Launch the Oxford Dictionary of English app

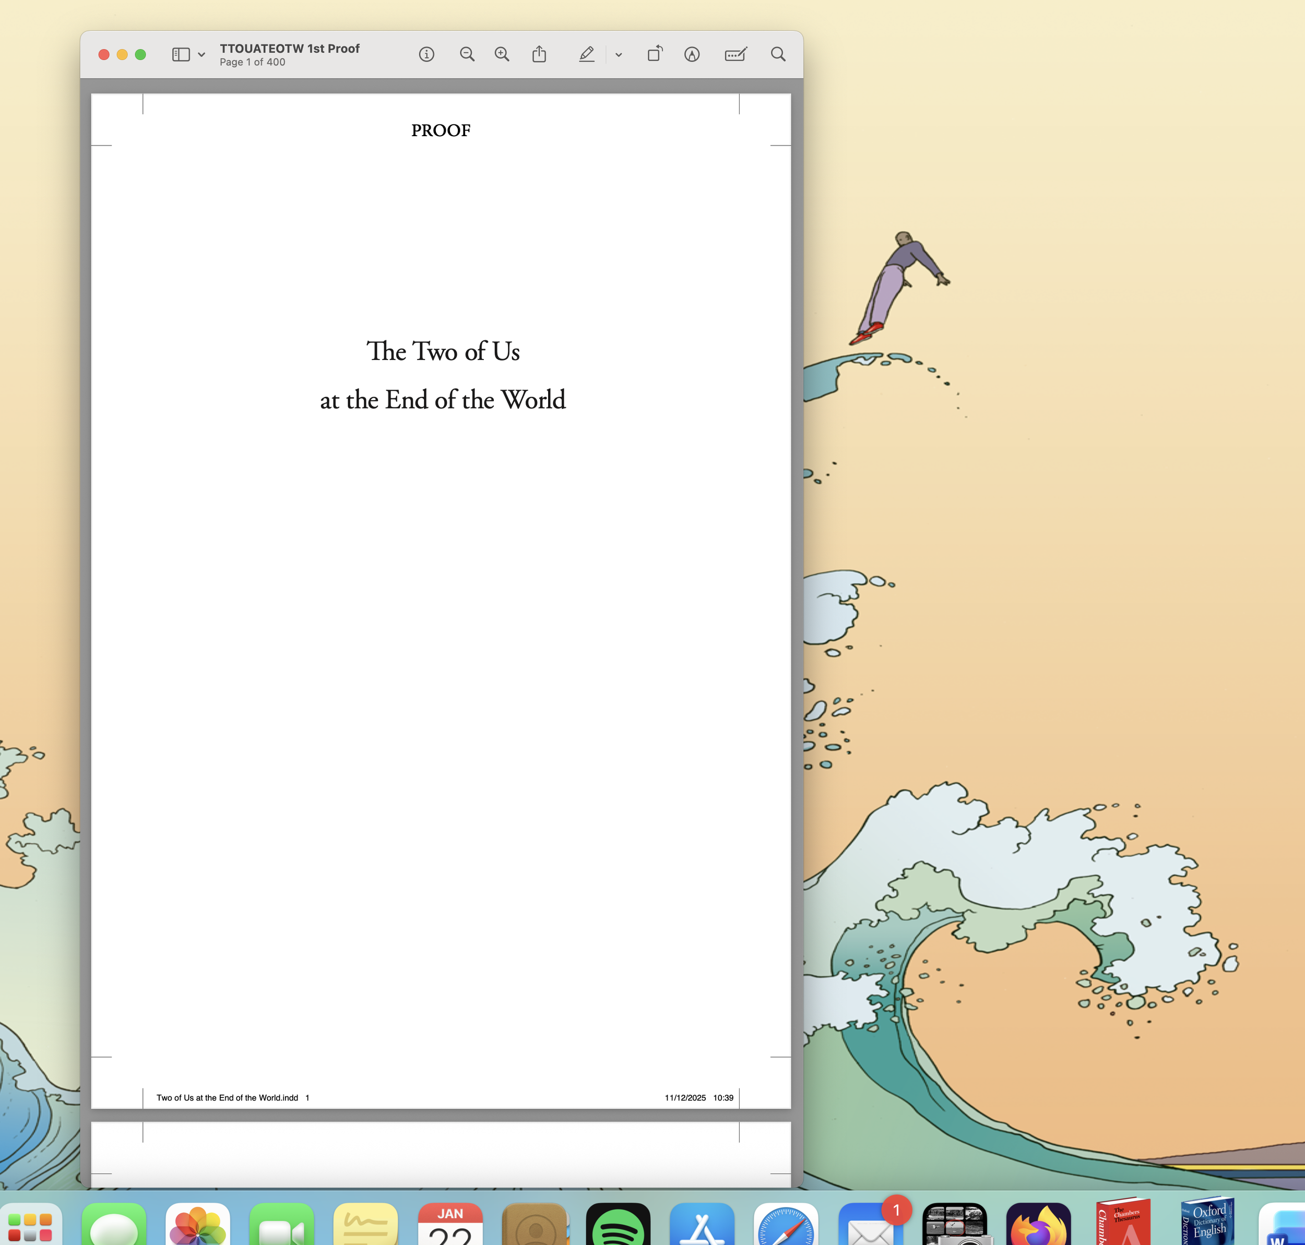(1208, 1224)
